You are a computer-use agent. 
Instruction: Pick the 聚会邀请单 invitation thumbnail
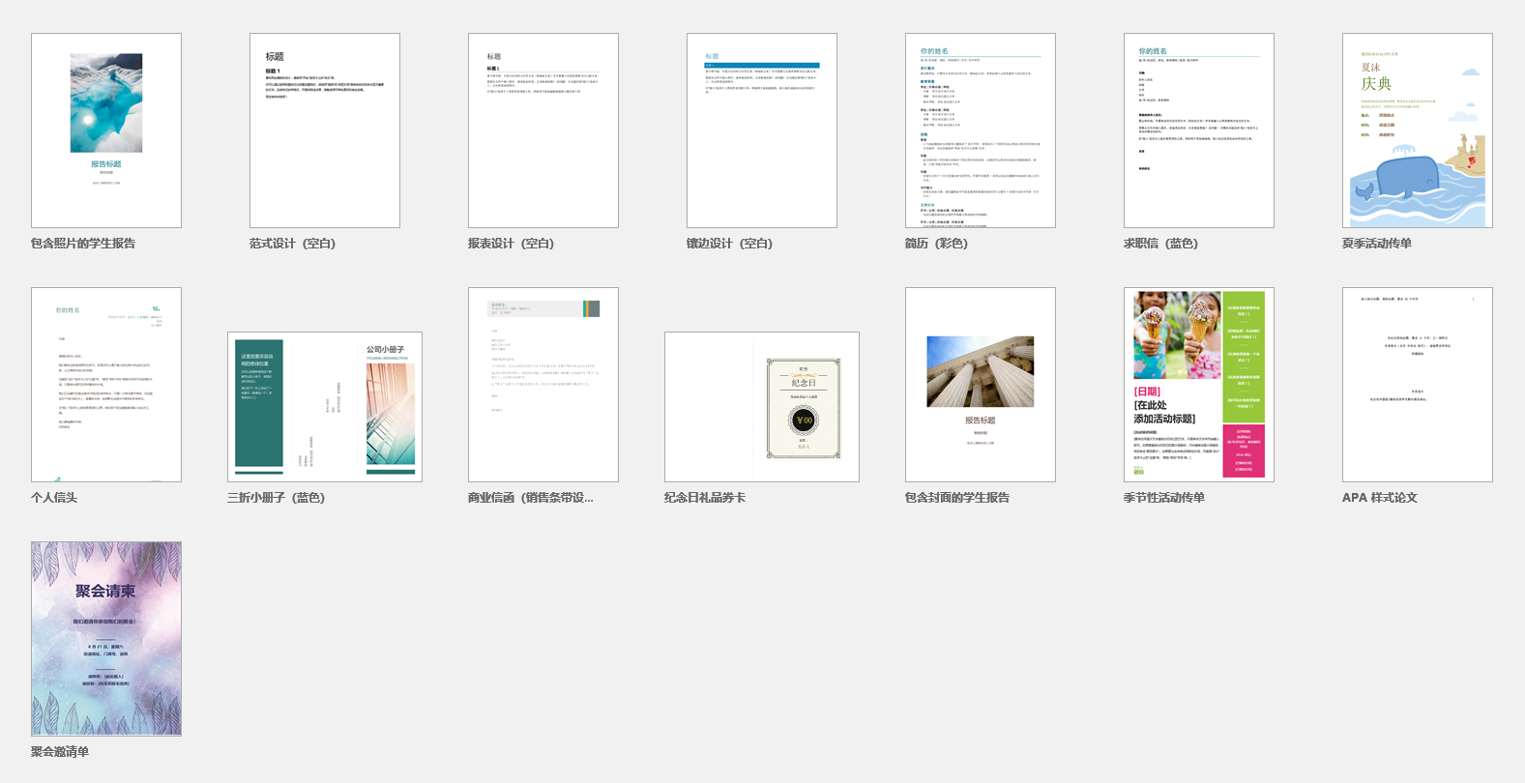(106, 639)
